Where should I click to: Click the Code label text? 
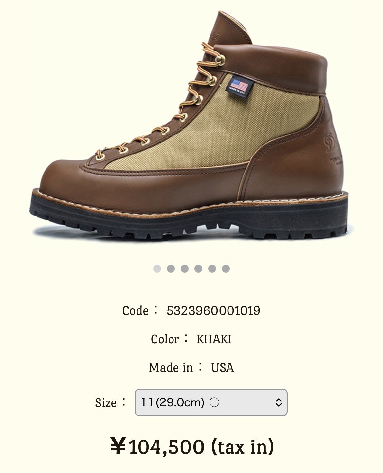point(136,311)
